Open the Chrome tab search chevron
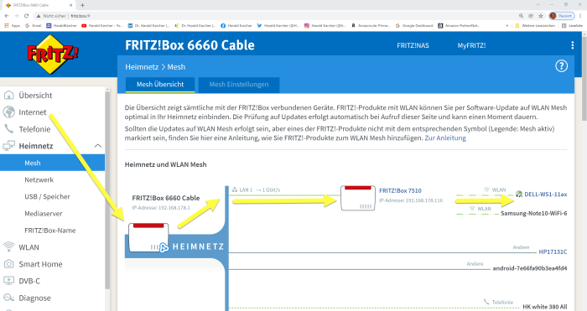Screen dimensions: 587x311 (538, 5)
